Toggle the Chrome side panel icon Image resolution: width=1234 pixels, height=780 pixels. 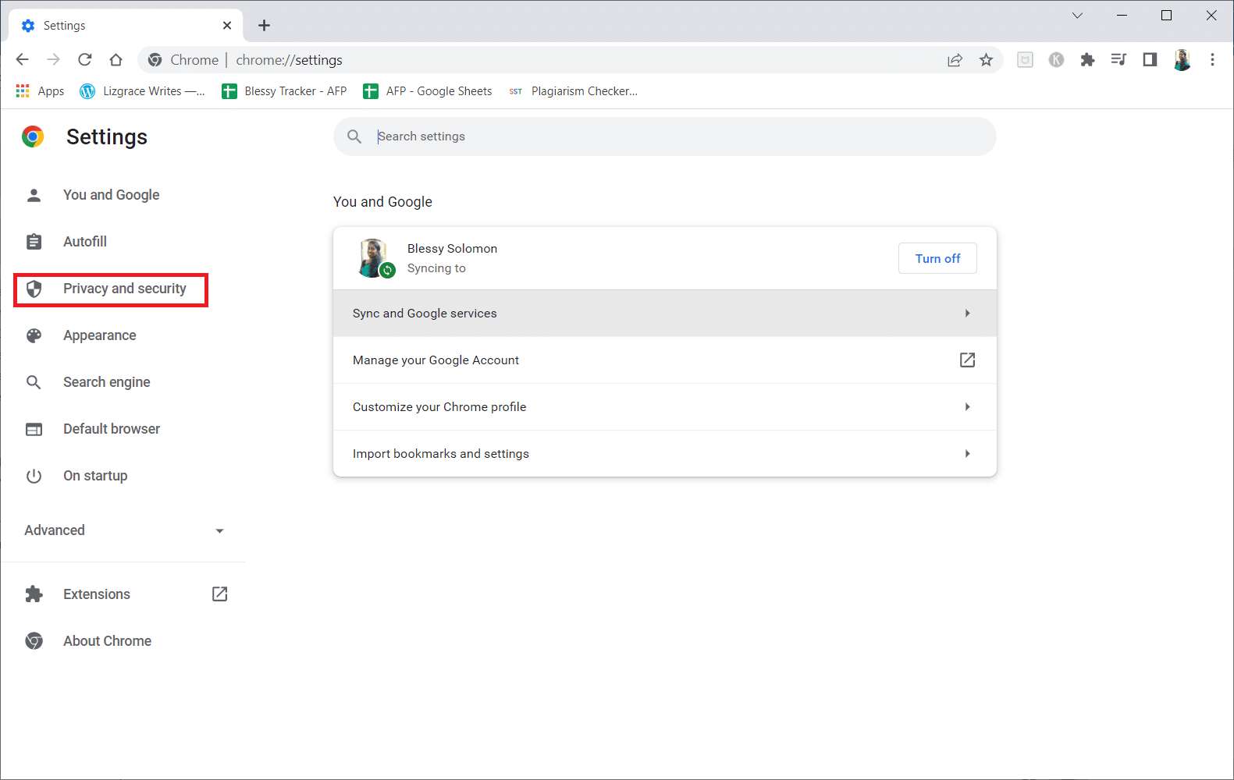click(x=1150, y=60)
